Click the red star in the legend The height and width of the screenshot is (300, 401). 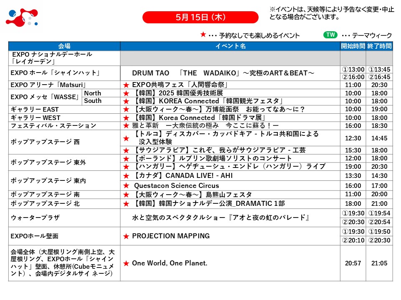(x=203, y=35)
